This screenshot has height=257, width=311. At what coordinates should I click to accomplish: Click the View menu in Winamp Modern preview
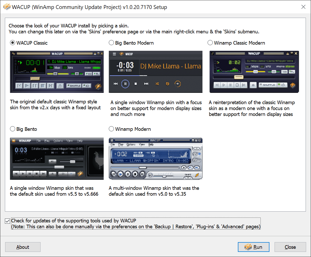click(142, 144)
